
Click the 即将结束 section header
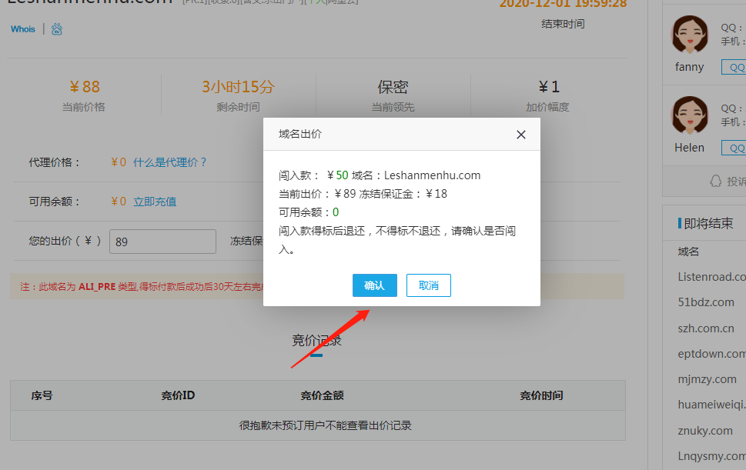click(707, 223)
